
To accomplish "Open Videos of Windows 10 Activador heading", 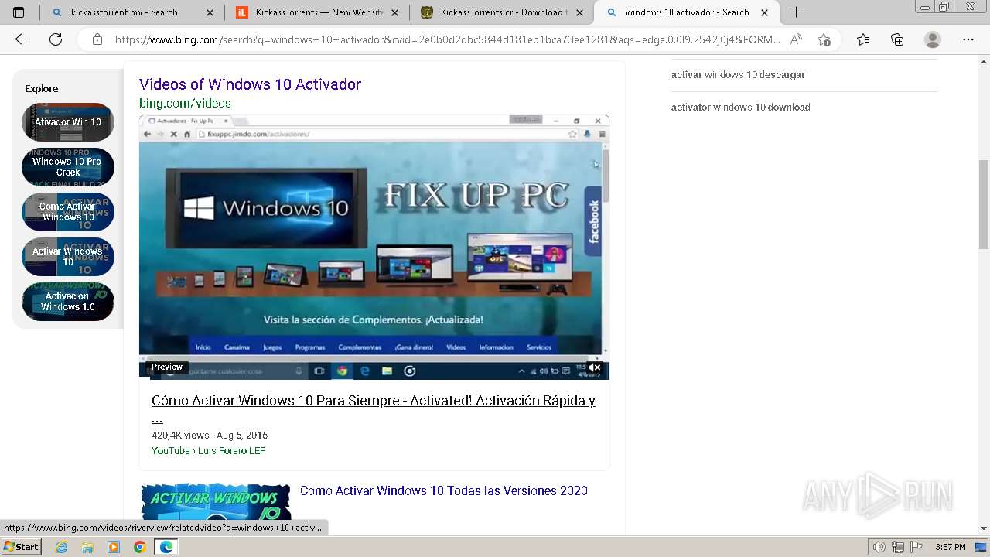I will pyautogui.click(x=250, y=84).
